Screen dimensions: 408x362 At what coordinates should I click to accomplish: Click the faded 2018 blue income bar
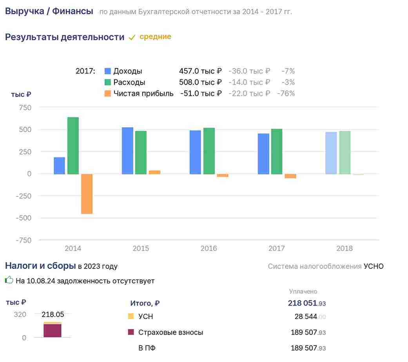pyautogui.click(x=331, y=153)
